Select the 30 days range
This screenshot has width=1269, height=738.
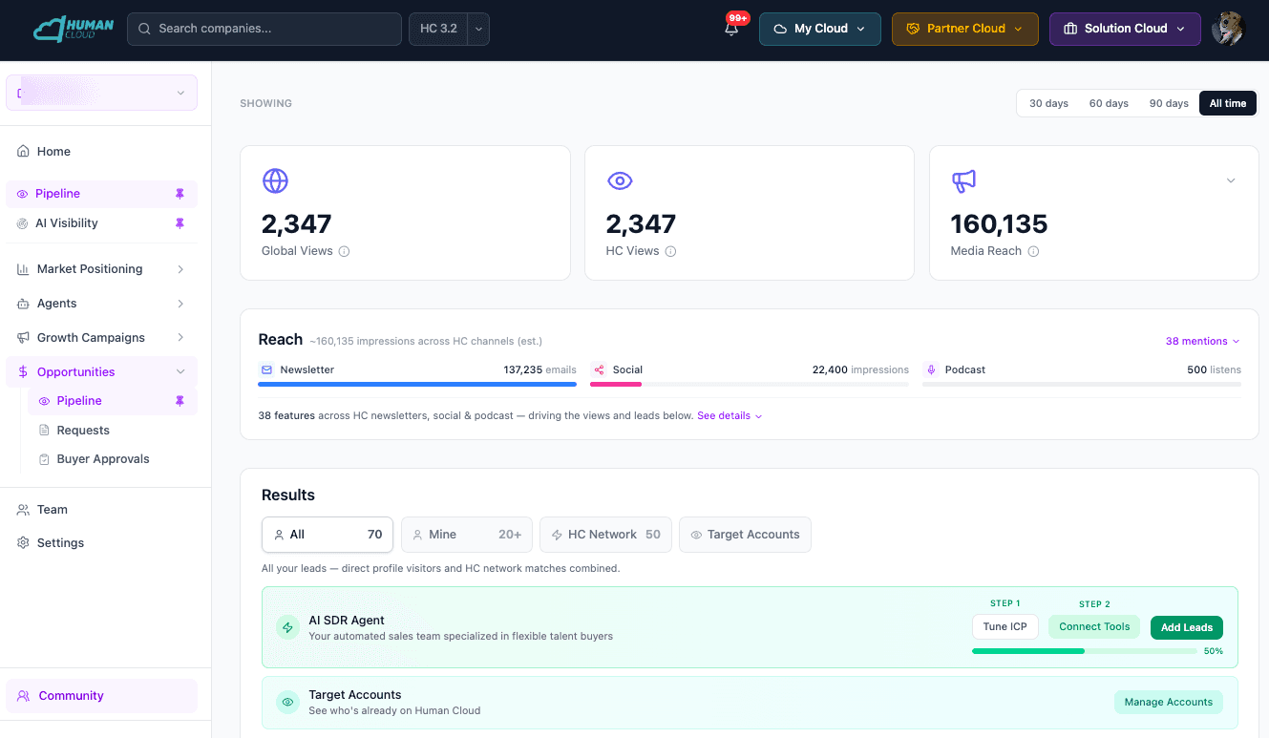coord(1048,103)
